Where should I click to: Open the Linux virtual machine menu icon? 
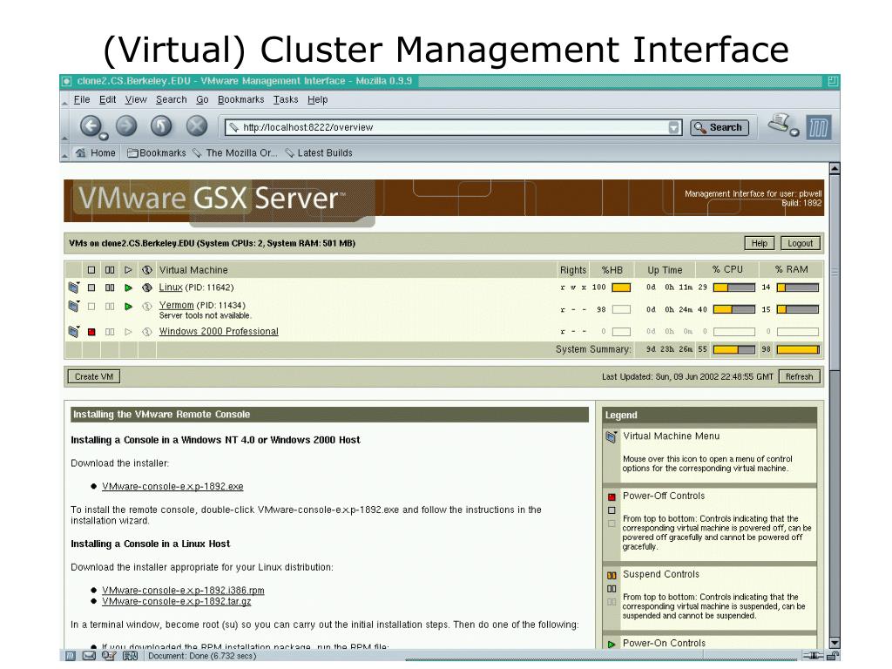(73, 287)
